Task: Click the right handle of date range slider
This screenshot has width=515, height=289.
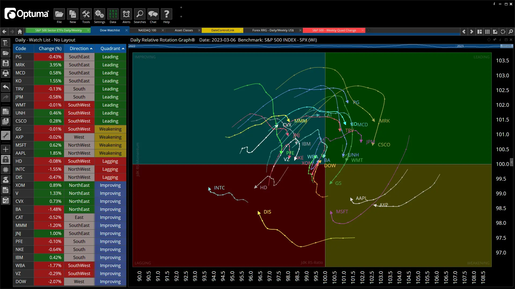Action: coord(512,46)
